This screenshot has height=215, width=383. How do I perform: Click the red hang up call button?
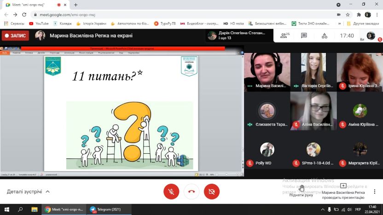[191, 192]
